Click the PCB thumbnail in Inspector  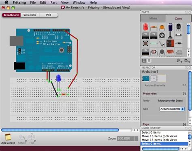pyautogui.click(x=162, y=78)
